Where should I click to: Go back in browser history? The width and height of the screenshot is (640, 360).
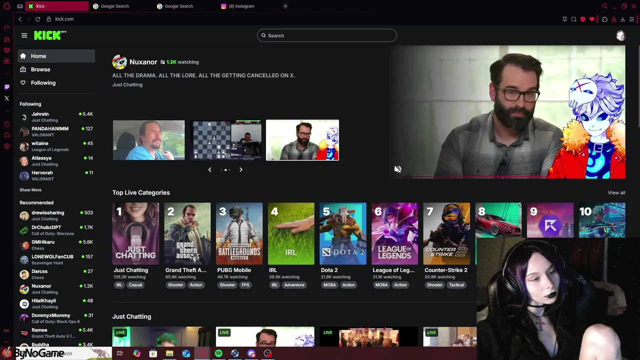coord(20,19)
